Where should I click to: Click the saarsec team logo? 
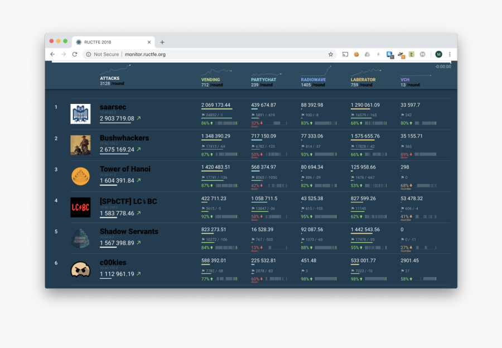(80, 114)
